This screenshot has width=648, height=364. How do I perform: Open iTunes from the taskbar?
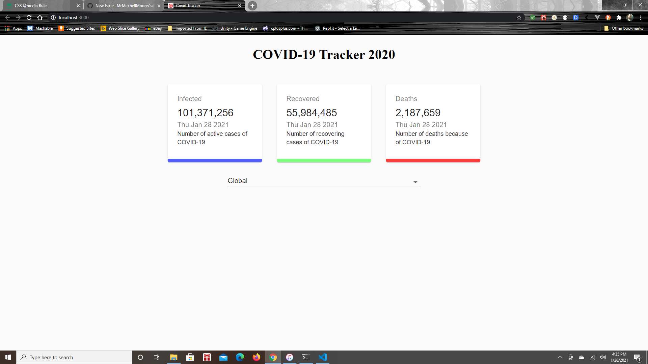pos(289,357)
